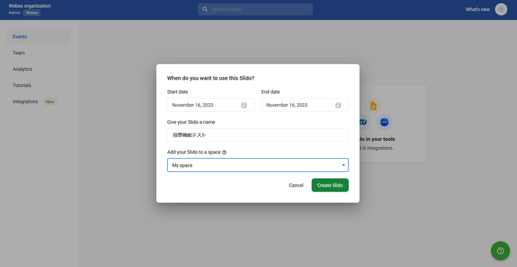Click the Webex badge in header
Image resolution: width=517 pixels, height=267 pixels.
click(32, 13)
